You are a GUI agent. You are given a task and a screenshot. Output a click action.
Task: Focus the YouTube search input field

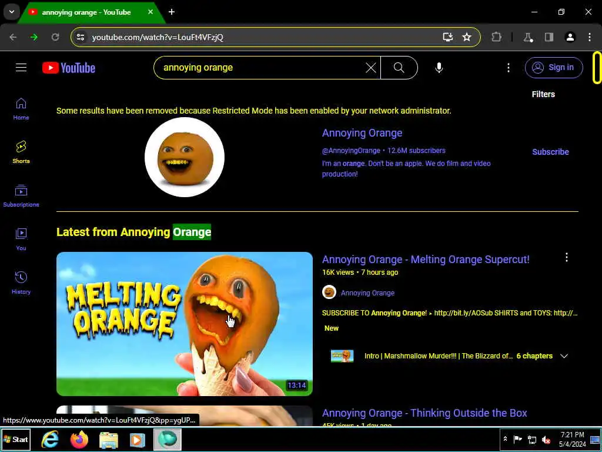[x=261, y=68]
